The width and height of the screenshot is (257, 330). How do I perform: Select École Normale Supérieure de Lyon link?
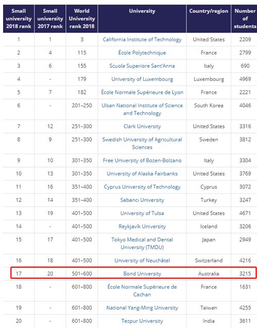142,92
